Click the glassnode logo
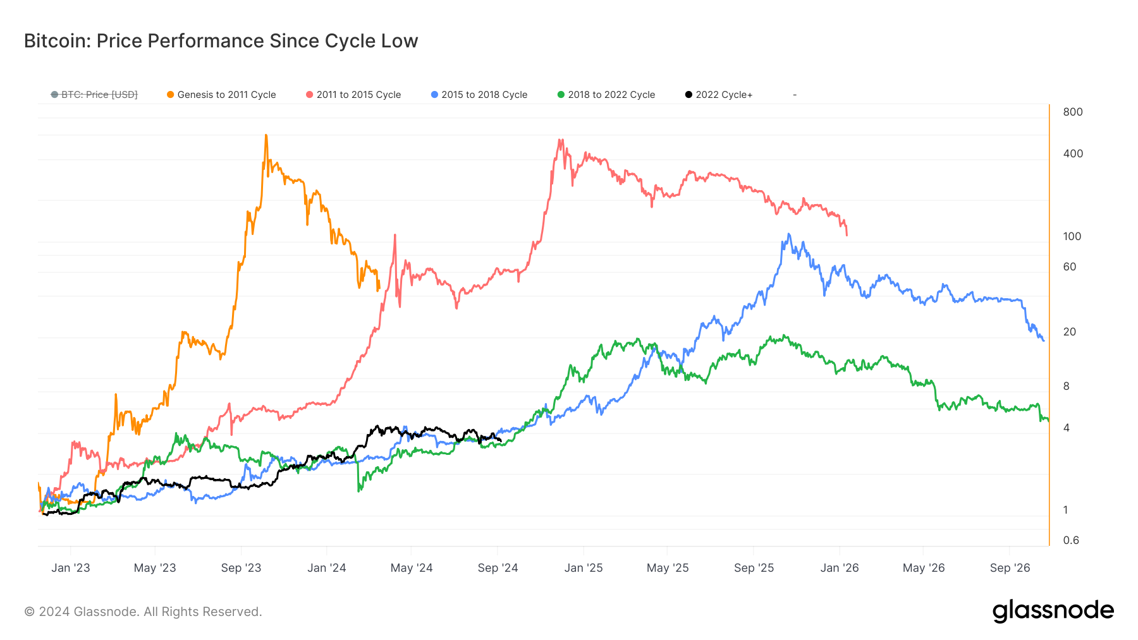 pos(1053,611)
